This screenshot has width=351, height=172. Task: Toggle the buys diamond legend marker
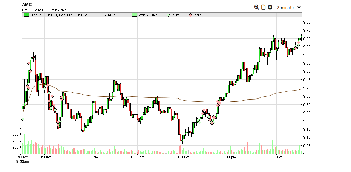click(x=168, y=15)
